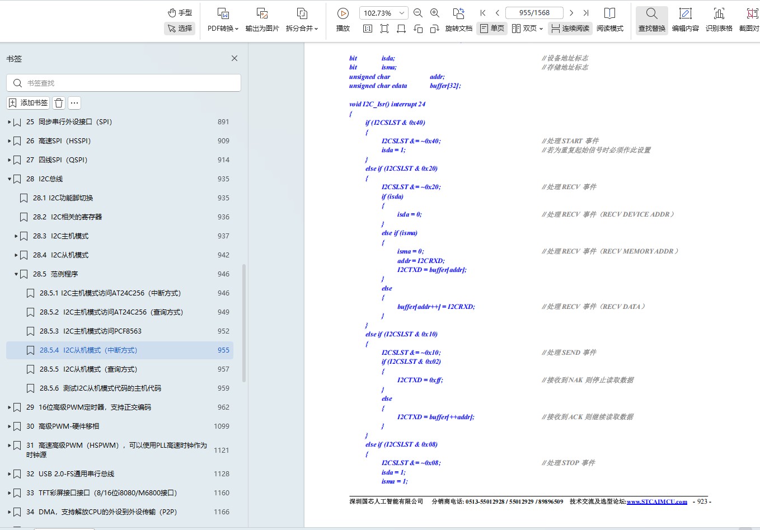Zoom out the page

[x=418, y=13]
